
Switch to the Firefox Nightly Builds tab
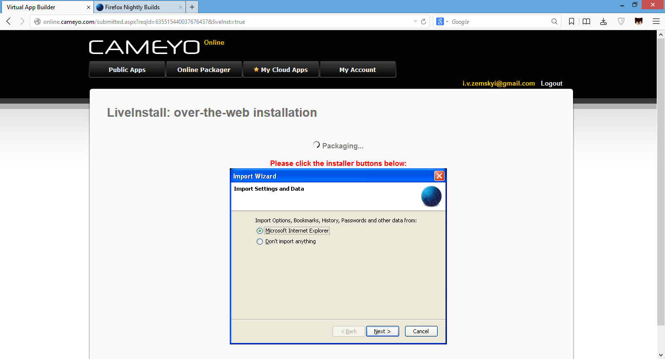point(140,7)
